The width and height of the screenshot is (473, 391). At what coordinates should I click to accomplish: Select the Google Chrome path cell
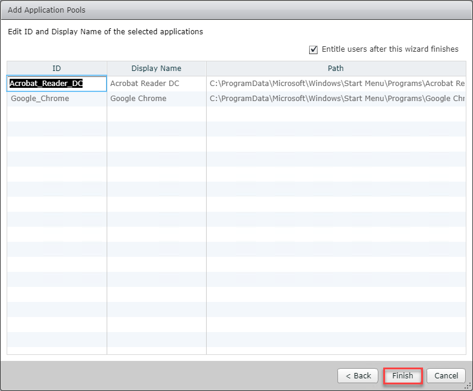[x=336, y=99]
